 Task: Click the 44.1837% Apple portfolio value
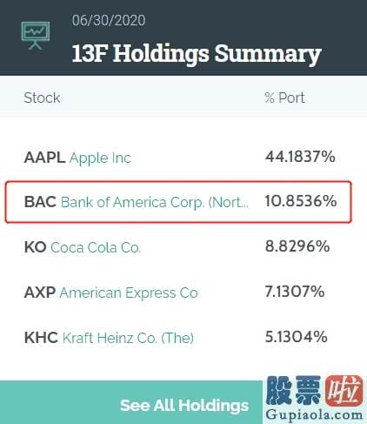[300, 157]
